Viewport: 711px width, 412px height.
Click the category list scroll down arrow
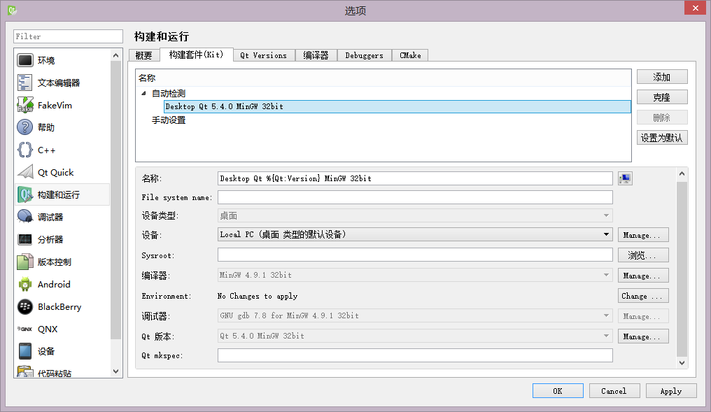click(x=115, y=371)
